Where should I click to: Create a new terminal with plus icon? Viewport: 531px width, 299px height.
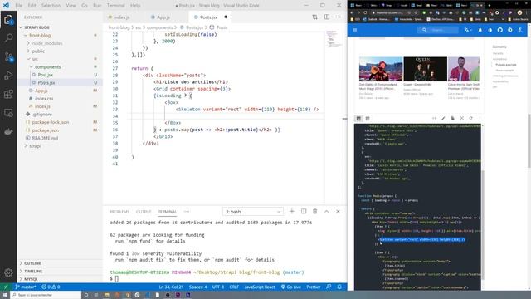[291, 211]
